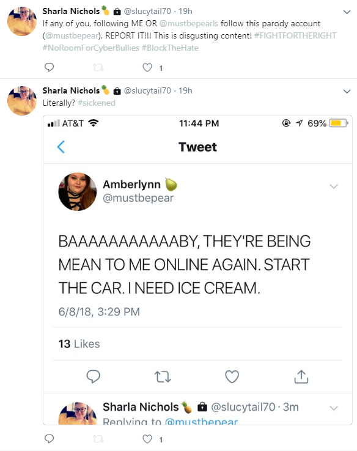This screenshot has height=451, width=357.
Task: Retweet the parody account warning tweet
Action: pos(98,68)
